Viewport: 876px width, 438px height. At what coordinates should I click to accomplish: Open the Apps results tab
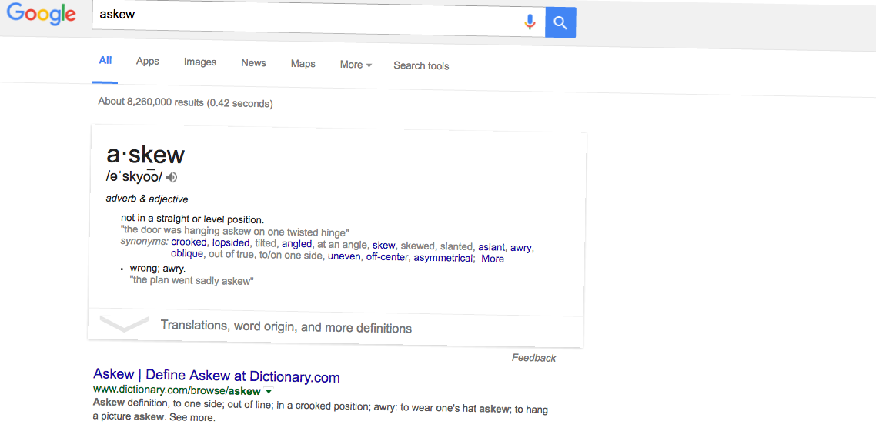(148, 62)
